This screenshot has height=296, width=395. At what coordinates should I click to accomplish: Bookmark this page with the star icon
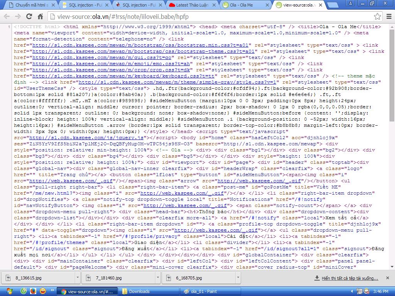click(377, 17)
